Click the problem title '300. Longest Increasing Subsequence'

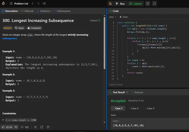(38, 20)
